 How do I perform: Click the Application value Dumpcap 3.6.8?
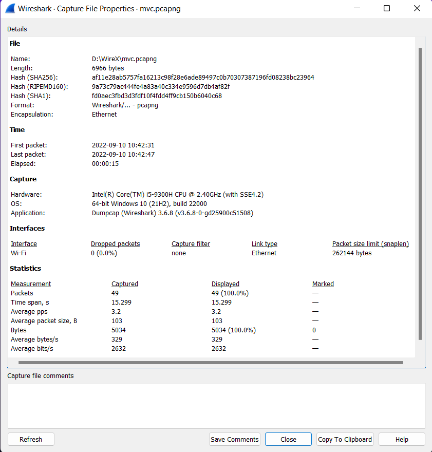(173, 213)
